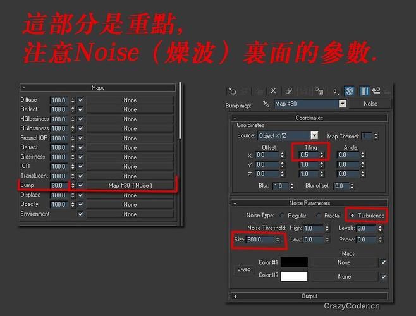The image size is (416, 316).
Task: Click the Swap colors button
Action: [244, 269]
